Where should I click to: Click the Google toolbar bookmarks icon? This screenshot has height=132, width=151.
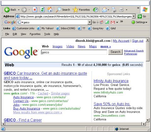tap(101, 22)
